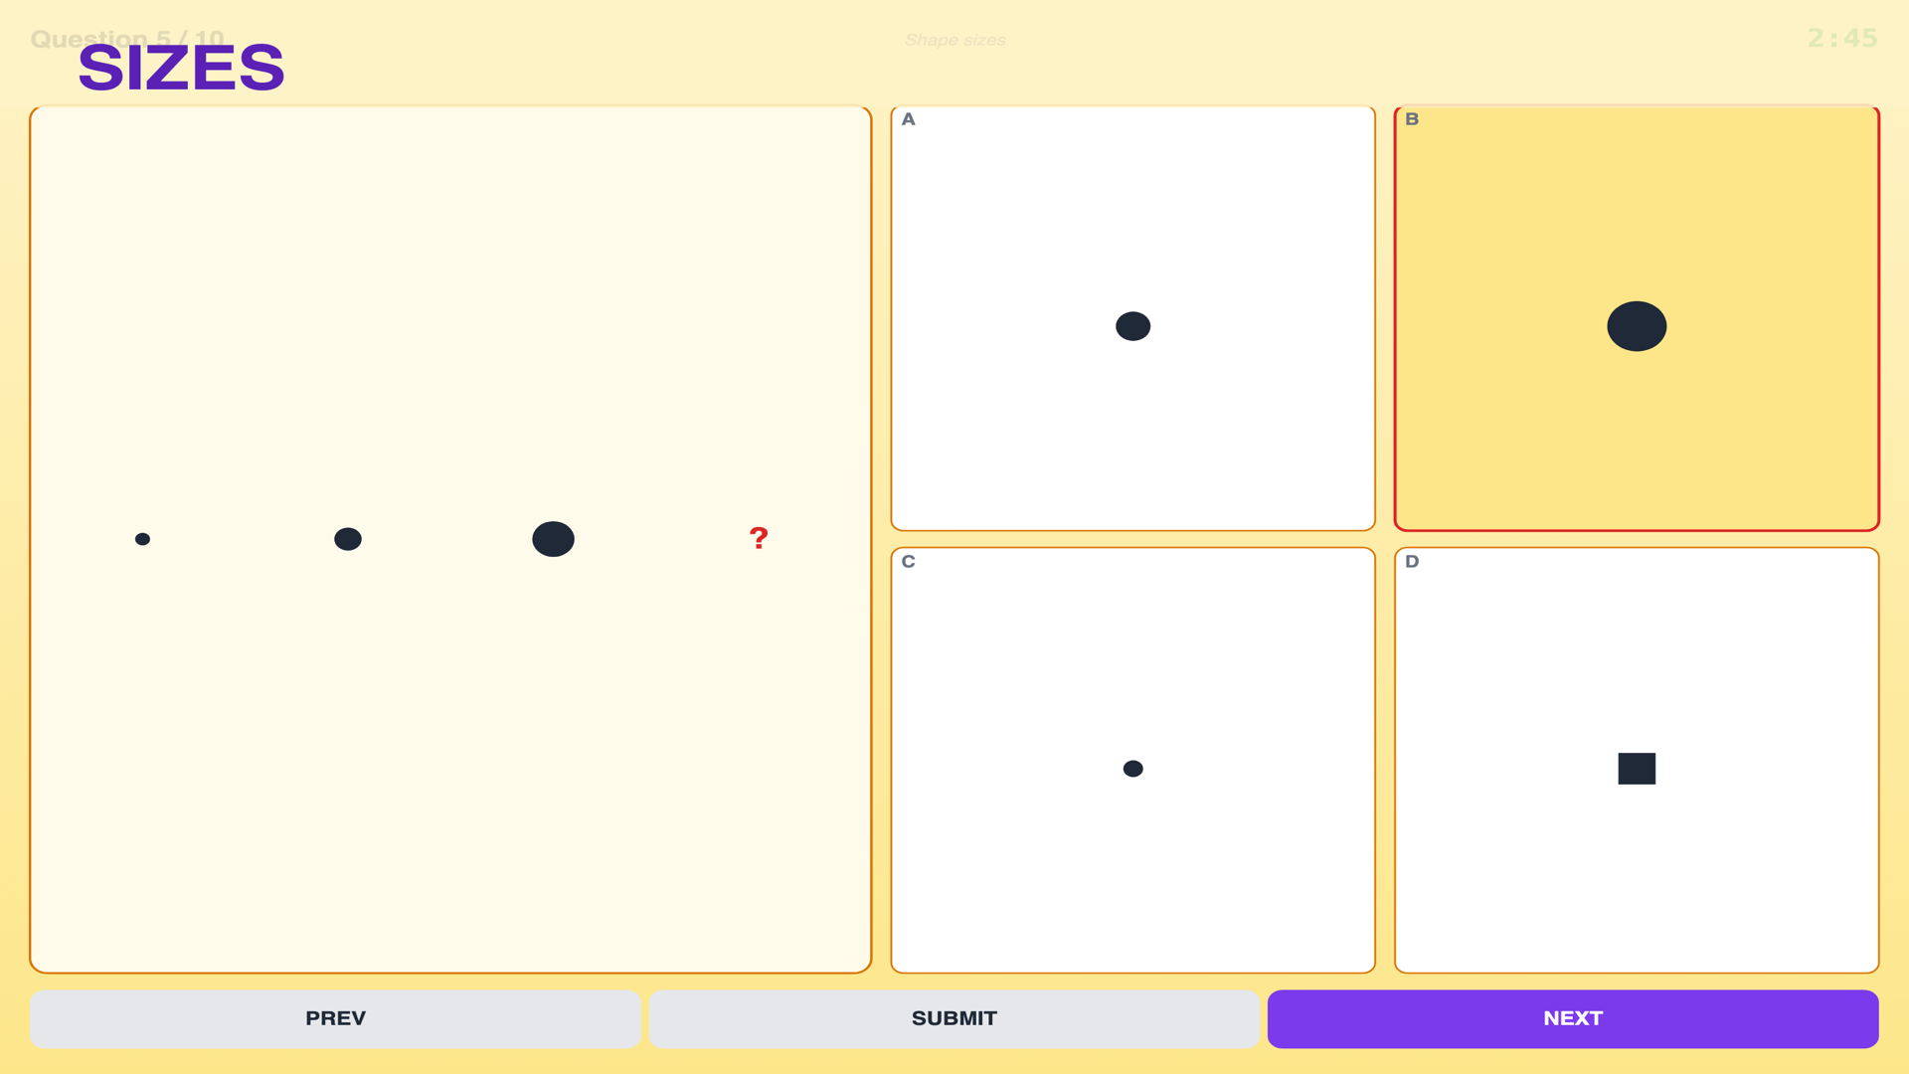
Task: Click the letter D label on its card
Action: 1412,562
